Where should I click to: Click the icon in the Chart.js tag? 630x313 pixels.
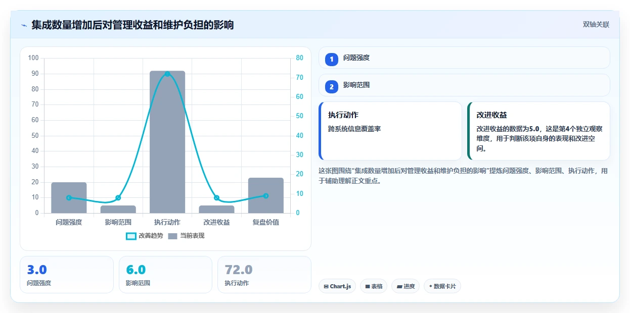326,286
